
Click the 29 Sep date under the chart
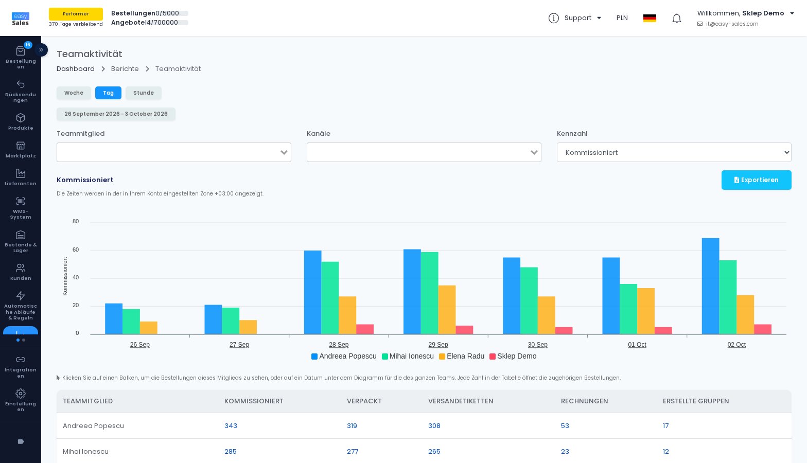(x=438, y=345)
